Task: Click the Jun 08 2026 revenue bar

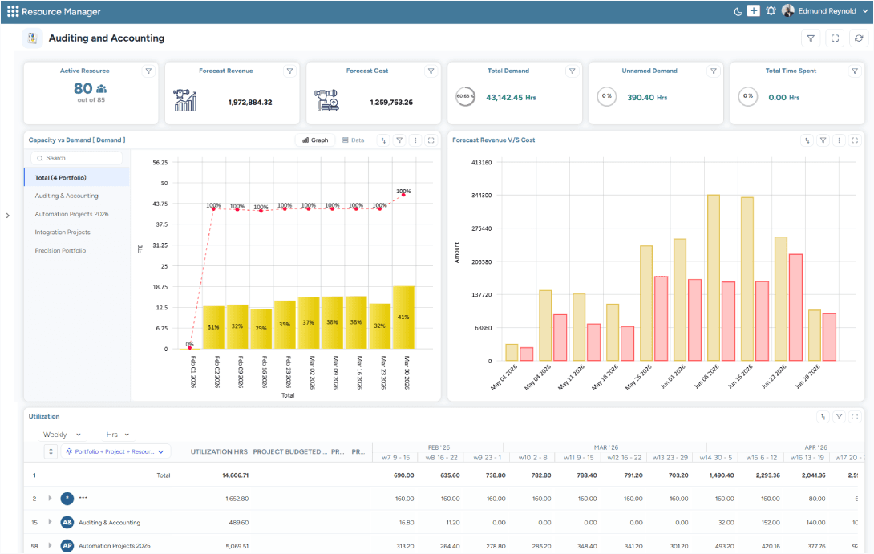Action: [x=714, y=277]
